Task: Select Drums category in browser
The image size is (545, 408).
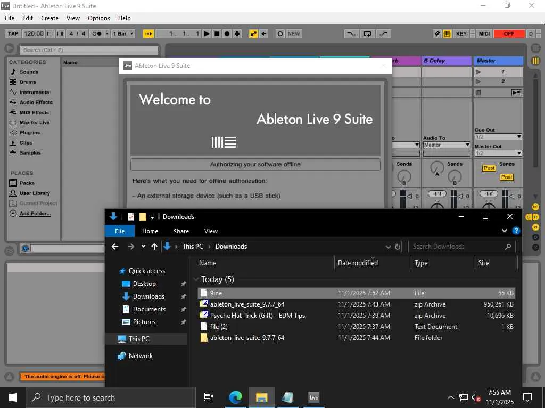Action: click(28, 82)
